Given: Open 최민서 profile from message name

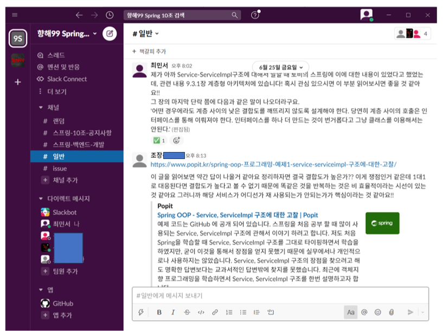Looking at the screenshot, I should [x=159, y=65].
